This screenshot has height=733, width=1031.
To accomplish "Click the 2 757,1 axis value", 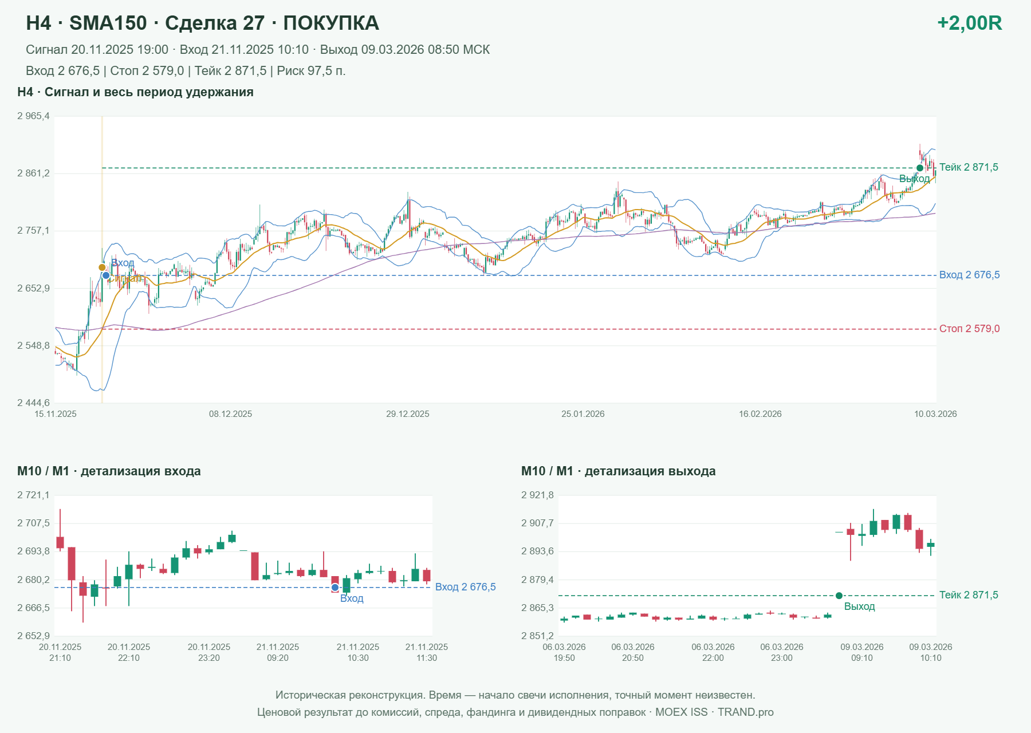I will pyautogui.click(x=34, y=231).
